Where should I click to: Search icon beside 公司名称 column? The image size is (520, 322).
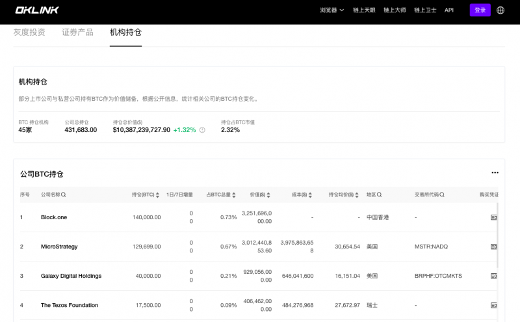point(63,195)
